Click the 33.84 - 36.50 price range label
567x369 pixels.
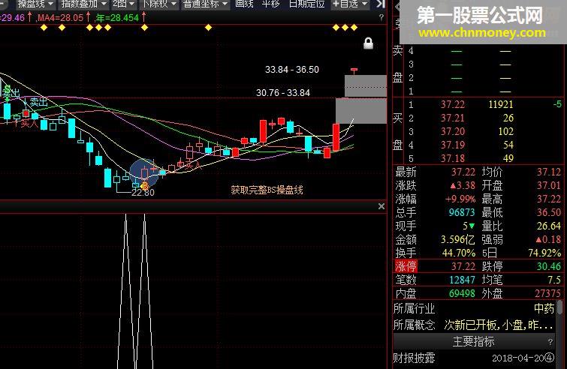tap(292, 70)
